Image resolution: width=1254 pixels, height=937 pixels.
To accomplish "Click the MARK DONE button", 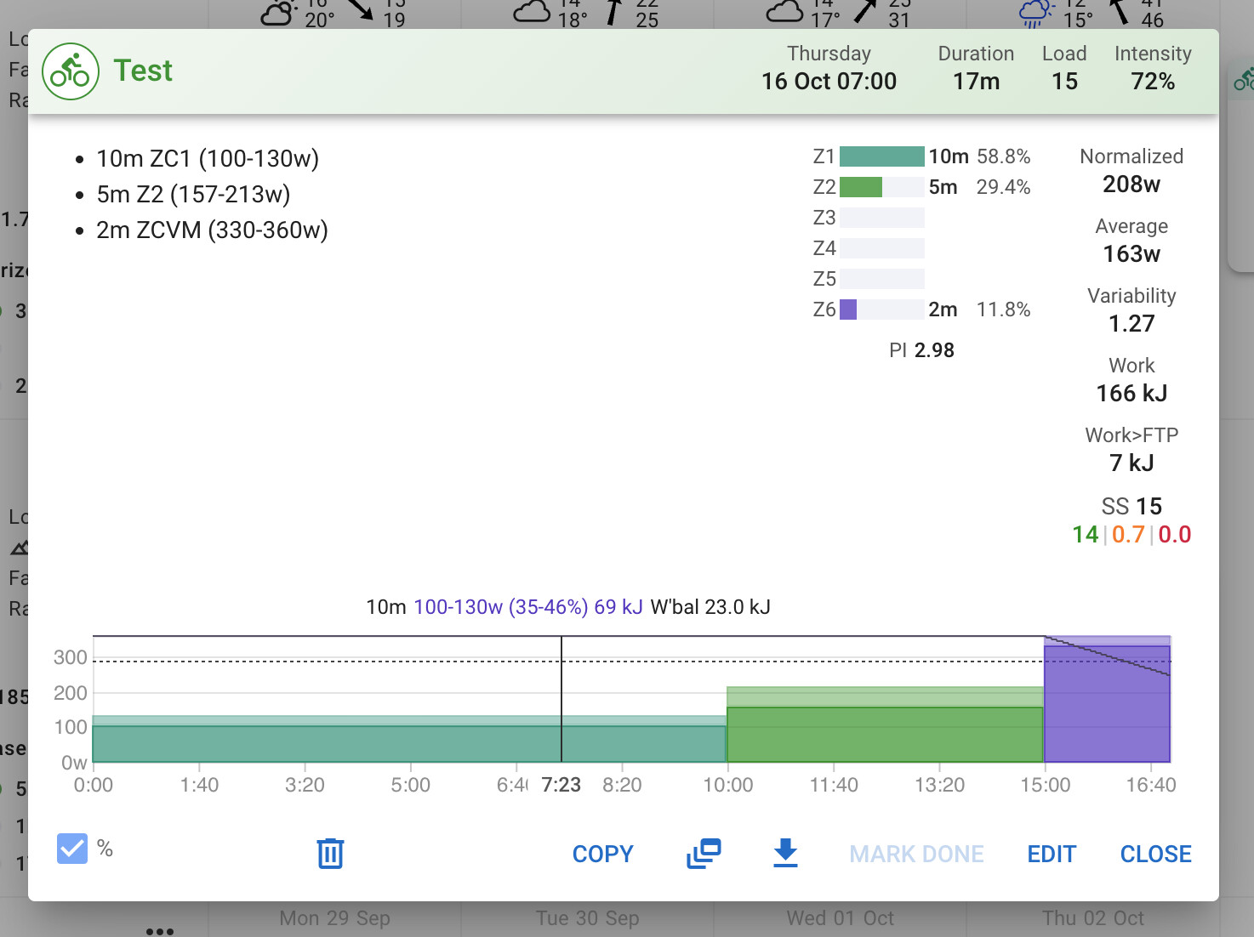I will (916, 854).
